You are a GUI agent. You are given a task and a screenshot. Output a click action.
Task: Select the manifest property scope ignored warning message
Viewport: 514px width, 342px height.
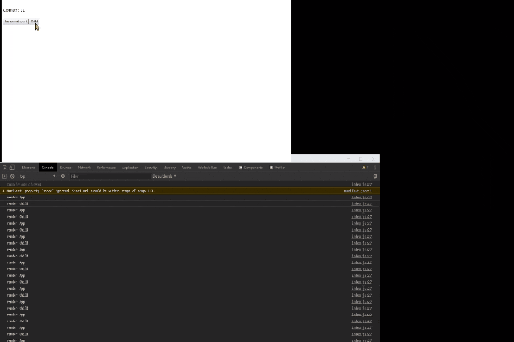click(81, 191)
